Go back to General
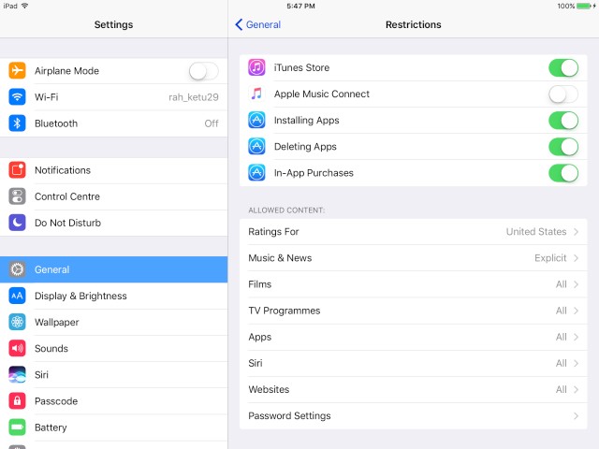 pyautogui.click(x=258, y=24)
